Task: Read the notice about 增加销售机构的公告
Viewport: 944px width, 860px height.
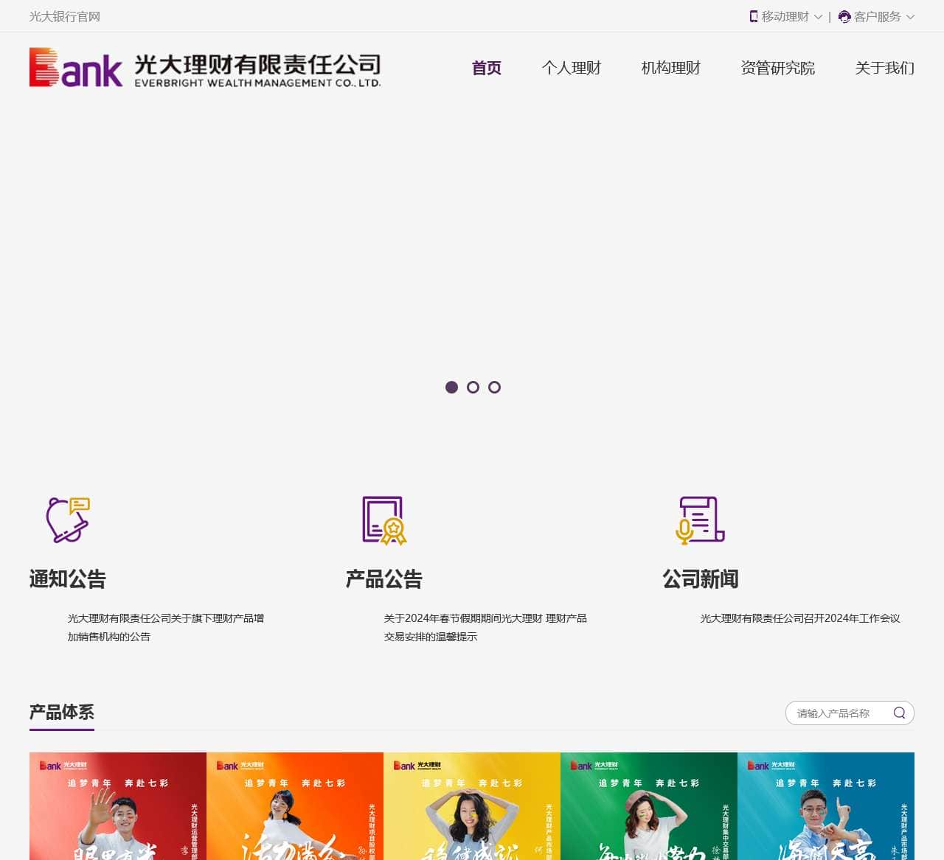Action: coord(166,627)
